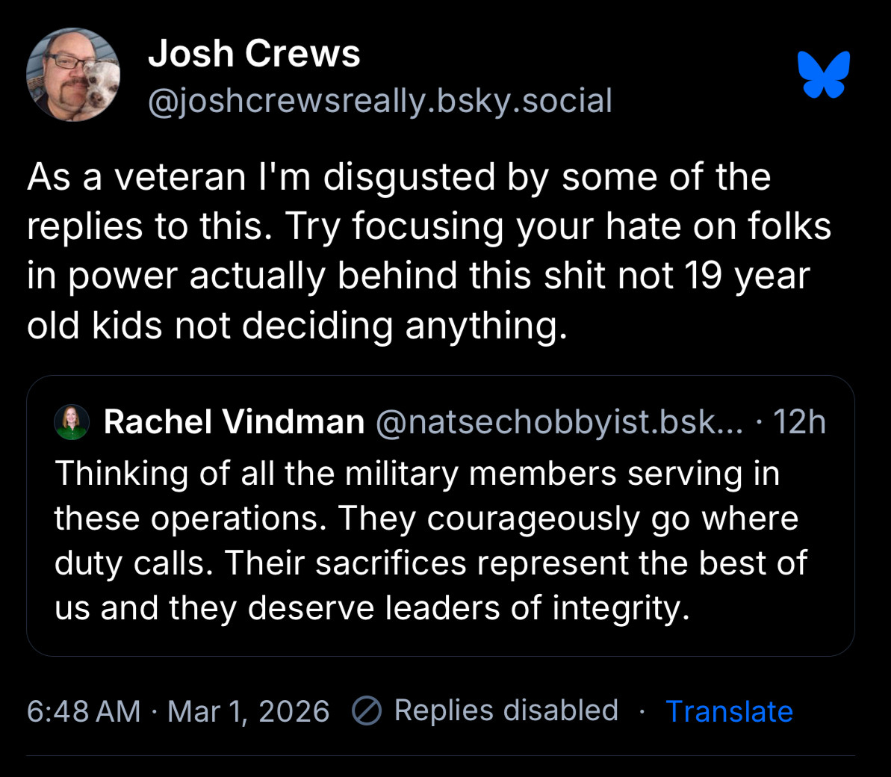
Task: Click the Mar 1, 2026 date
Action: 248,711
